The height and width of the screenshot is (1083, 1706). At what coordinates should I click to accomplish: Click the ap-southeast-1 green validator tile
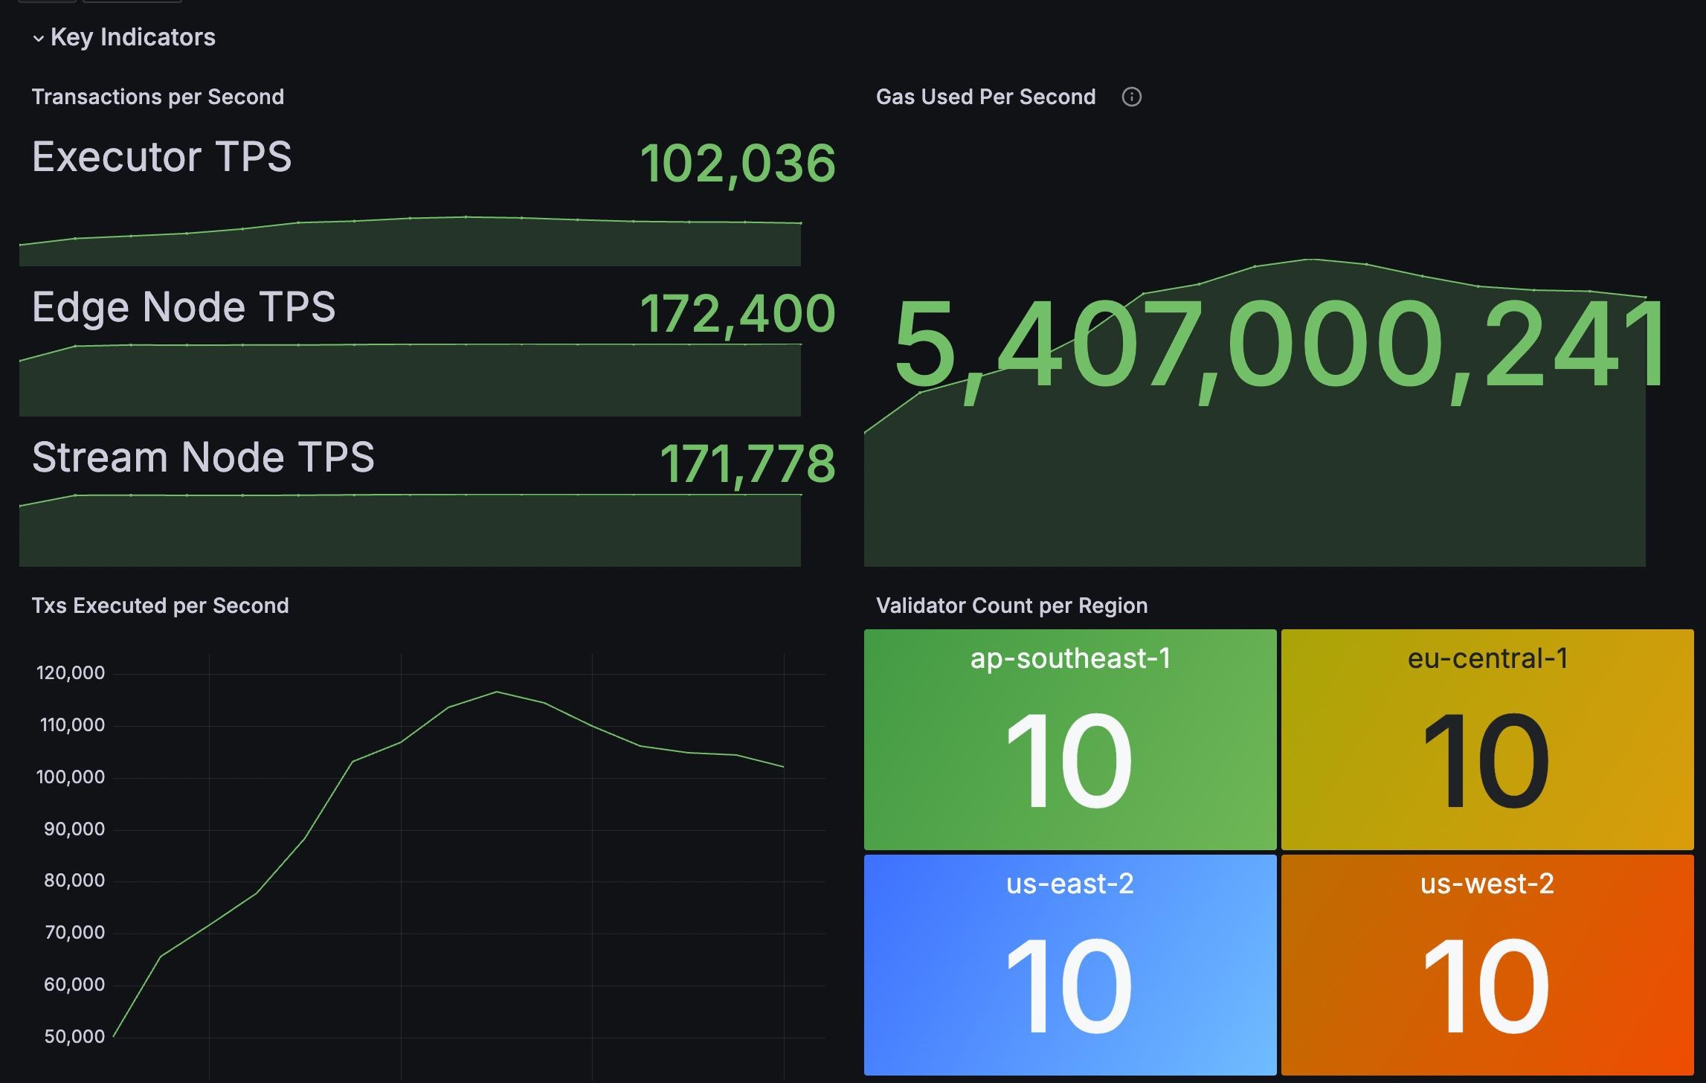[x=1070, y=739]
